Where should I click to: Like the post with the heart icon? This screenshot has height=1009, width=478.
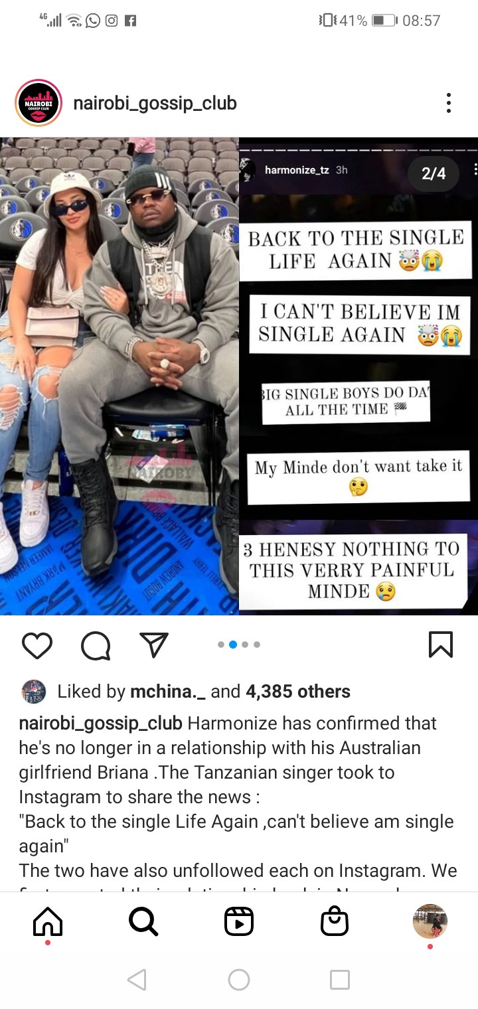click(37, 645)
